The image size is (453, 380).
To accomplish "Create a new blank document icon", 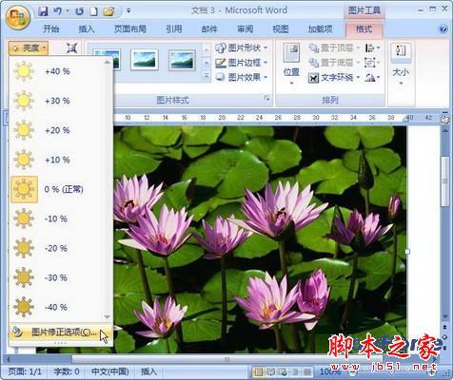I will pyautogui.click(x=93, y=11).
